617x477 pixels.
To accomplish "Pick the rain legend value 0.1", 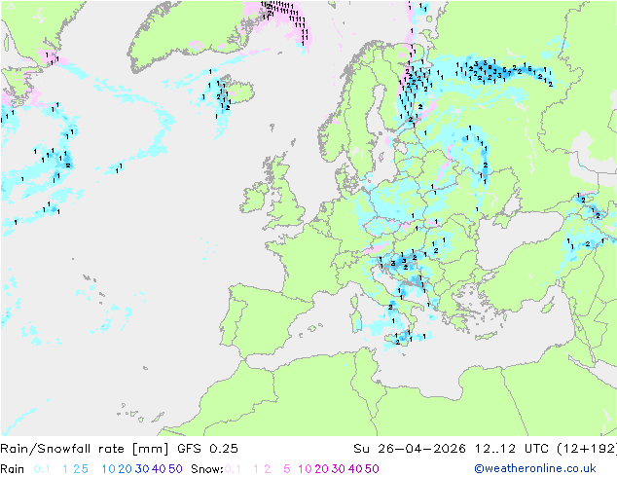I will (x=42, y=469).
